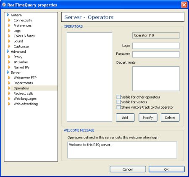The height and width of the screenshot is (177, 189).
Task: Click the orange arrow icon beside Redirect calls
Action: (9, 93)
